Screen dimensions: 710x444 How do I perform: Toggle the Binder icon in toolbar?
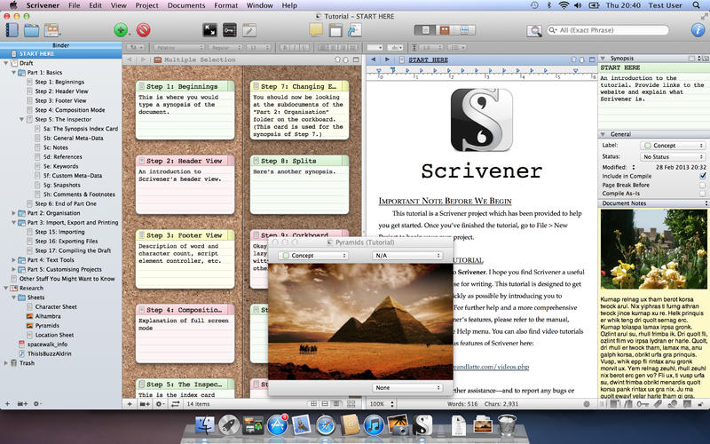tap(12, 30)
